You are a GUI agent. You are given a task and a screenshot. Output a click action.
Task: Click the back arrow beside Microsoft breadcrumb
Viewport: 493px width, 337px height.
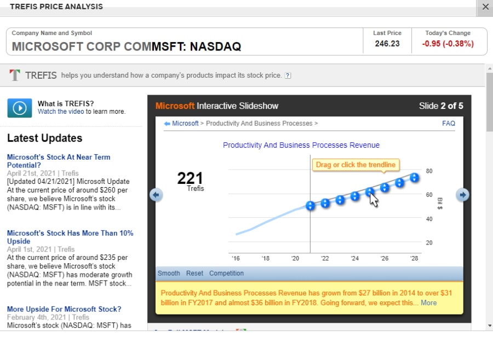(x=167, y=124)
